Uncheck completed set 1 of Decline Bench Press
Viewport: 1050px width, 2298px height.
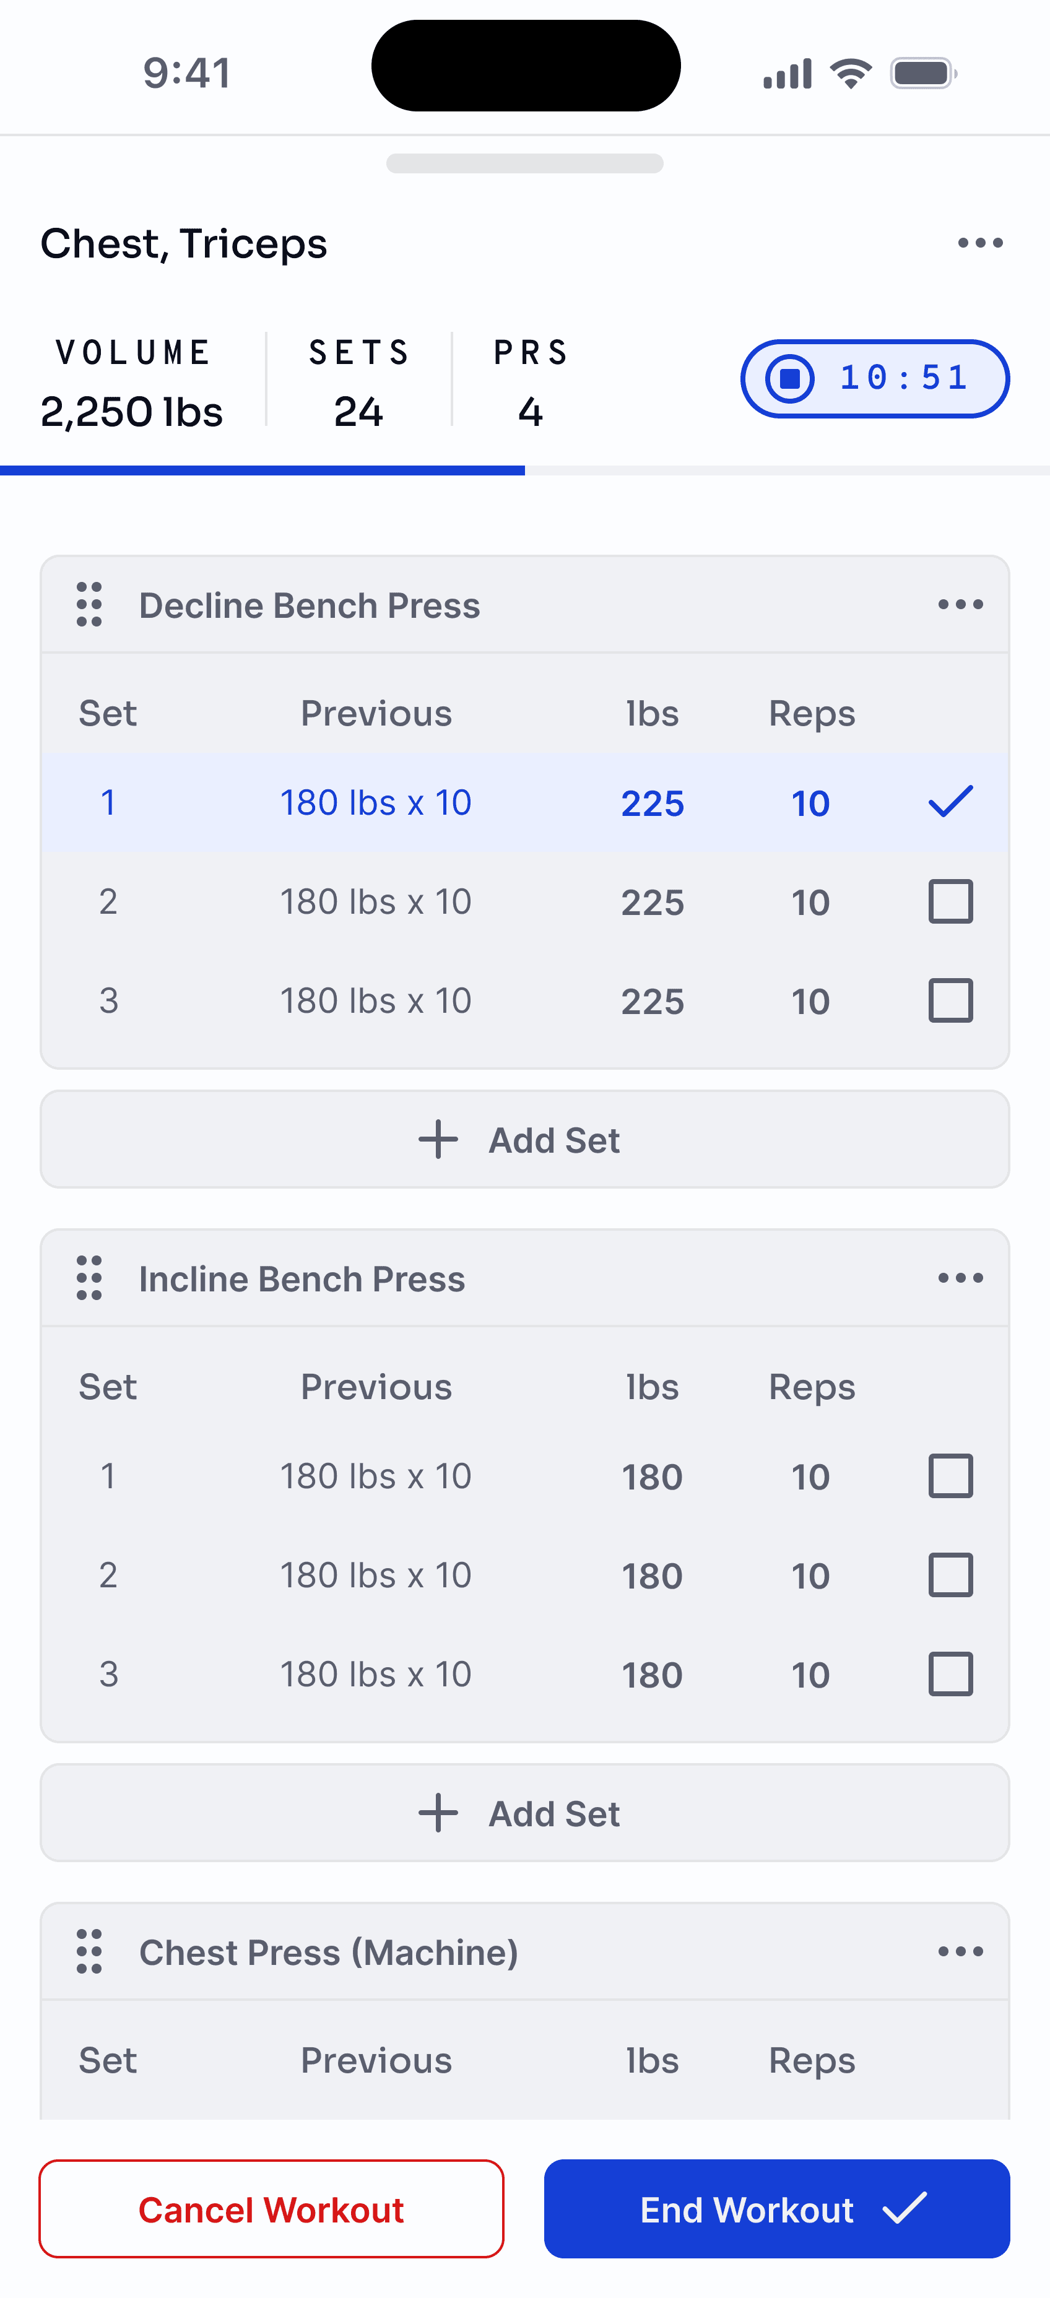[950, 802]
